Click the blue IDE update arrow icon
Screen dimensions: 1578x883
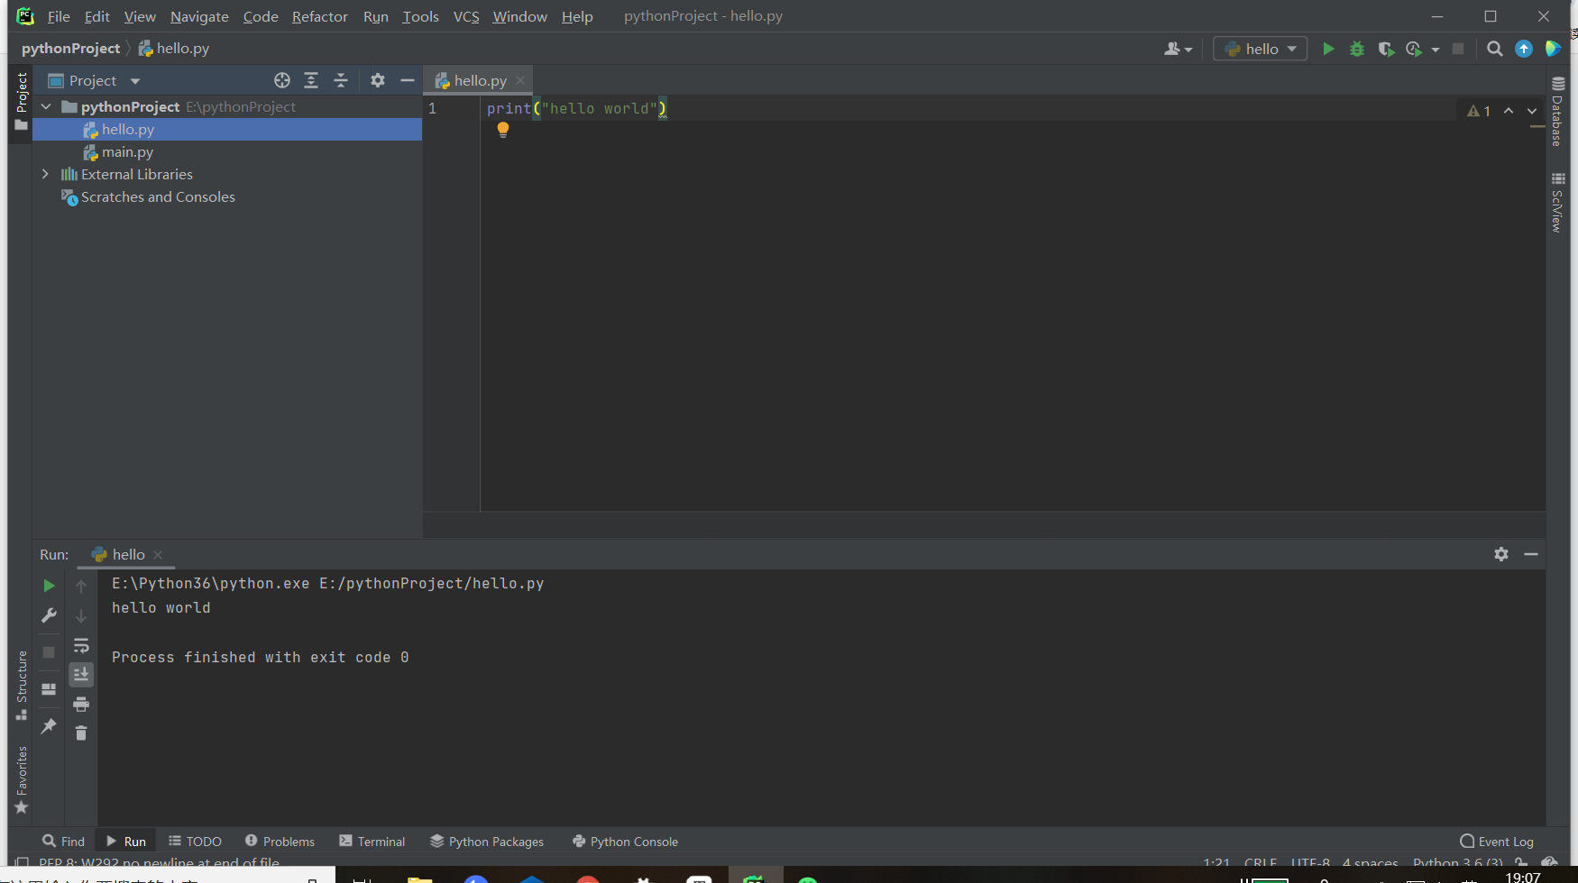click(1524, 49)
